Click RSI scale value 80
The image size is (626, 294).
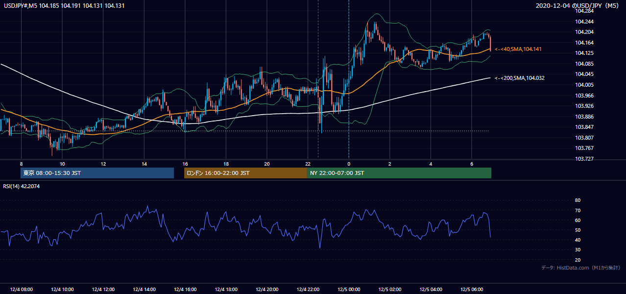pos(578,200)
